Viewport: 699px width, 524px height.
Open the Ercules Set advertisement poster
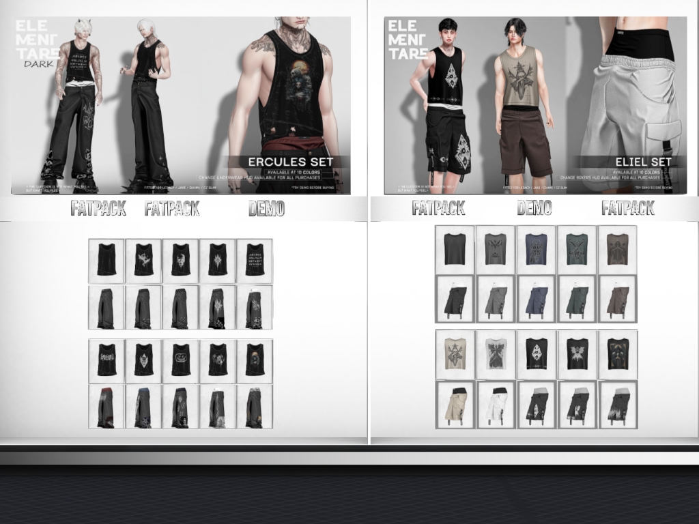point(180,105)
